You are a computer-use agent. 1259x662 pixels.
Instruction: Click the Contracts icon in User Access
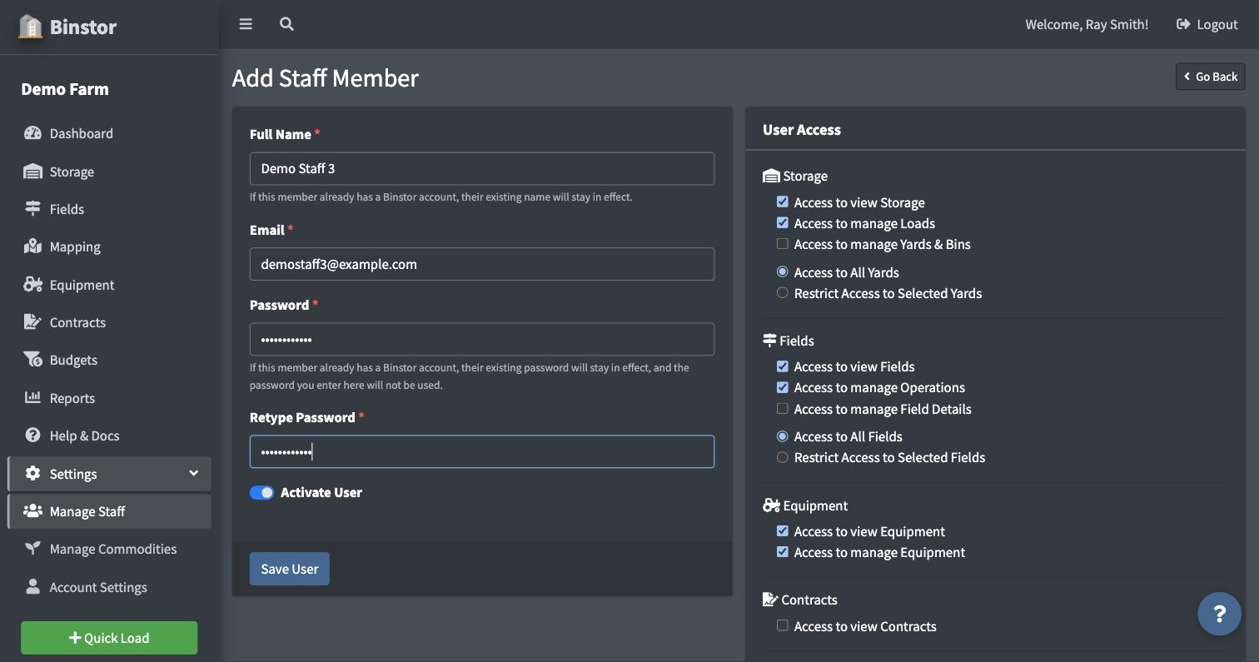point(770,600)
